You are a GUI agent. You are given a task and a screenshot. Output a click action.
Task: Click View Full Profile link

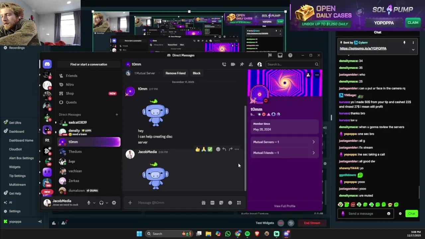285,206
